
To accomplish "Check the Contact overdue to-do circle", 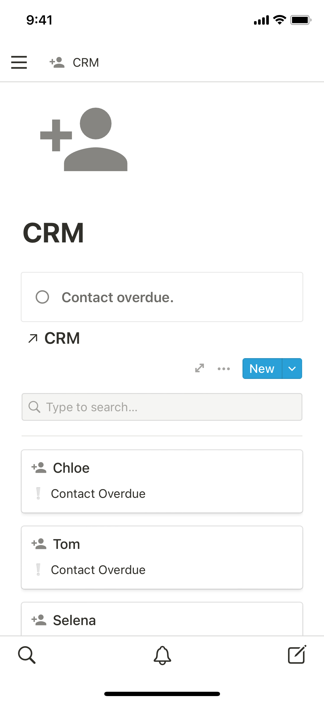I will (x=42, y=297).
